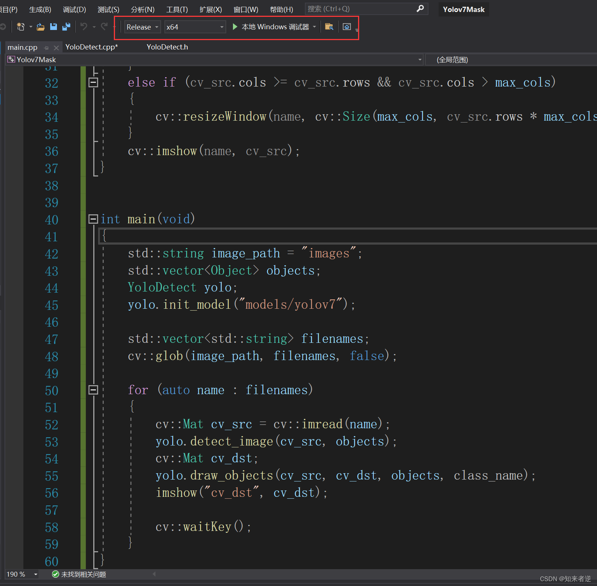Open the 生成(B) Build menu
This screenshot has height=586, width=597.
click(x=40, y=9)
